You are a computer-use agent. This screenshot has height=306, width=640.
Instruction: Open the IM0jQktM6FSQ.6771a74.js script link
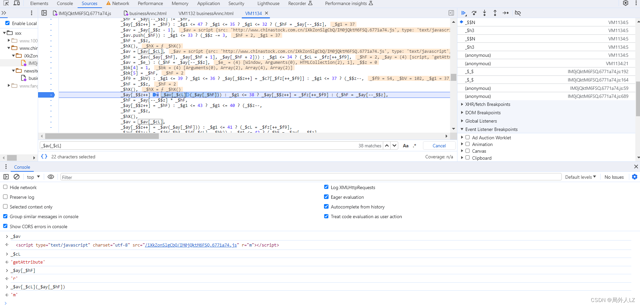(192, 245)
